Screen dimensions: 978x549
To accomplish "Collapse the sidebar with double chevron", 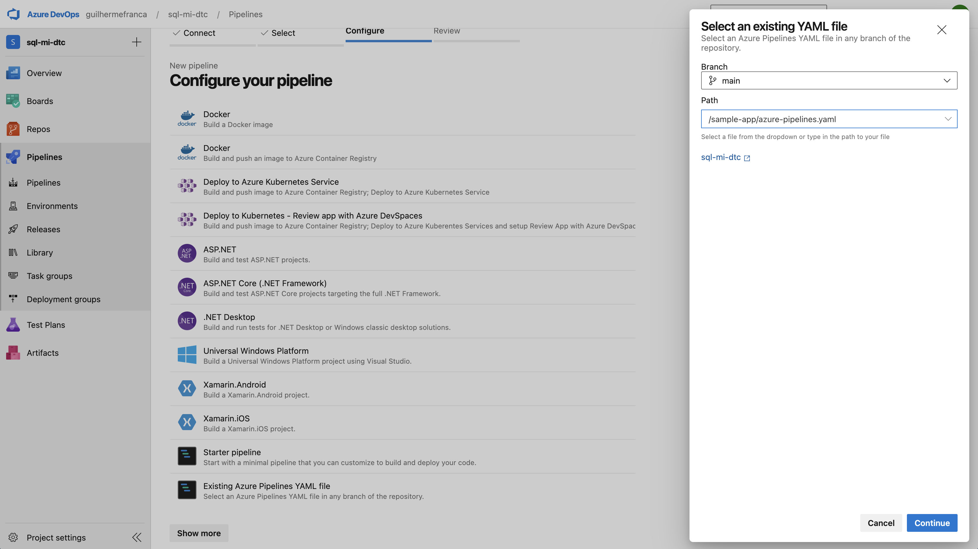I will pos(137,537).
